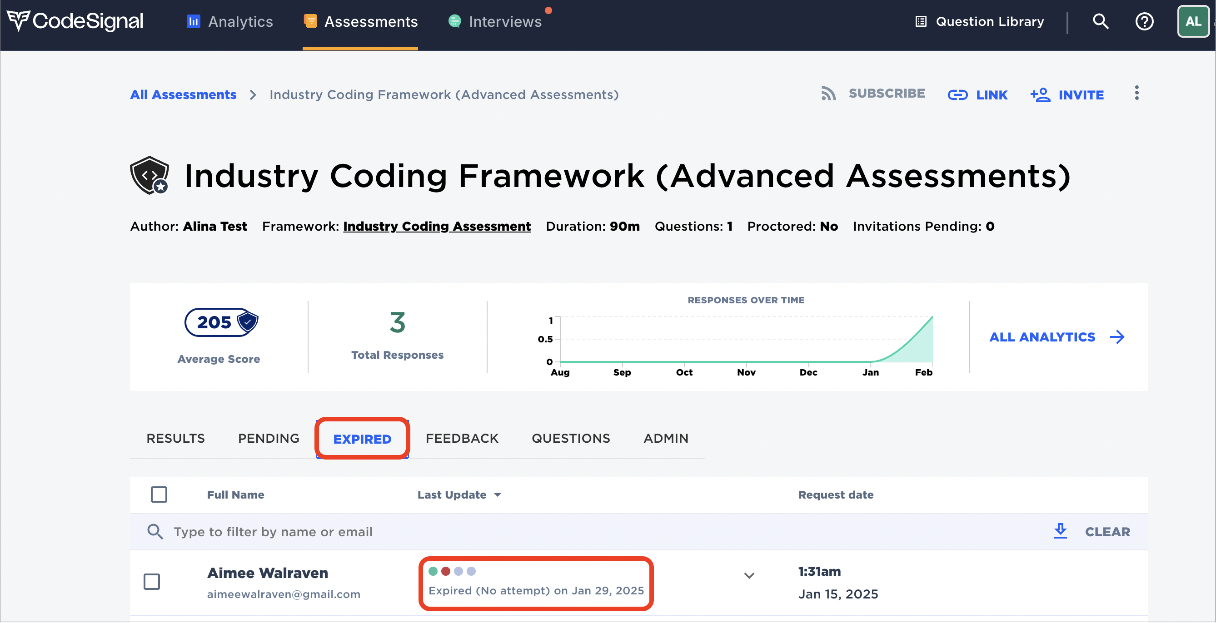Viewport: 1216px width, 623px height.
Task: Click the Question Library list icon
Action: pos(921,22)
